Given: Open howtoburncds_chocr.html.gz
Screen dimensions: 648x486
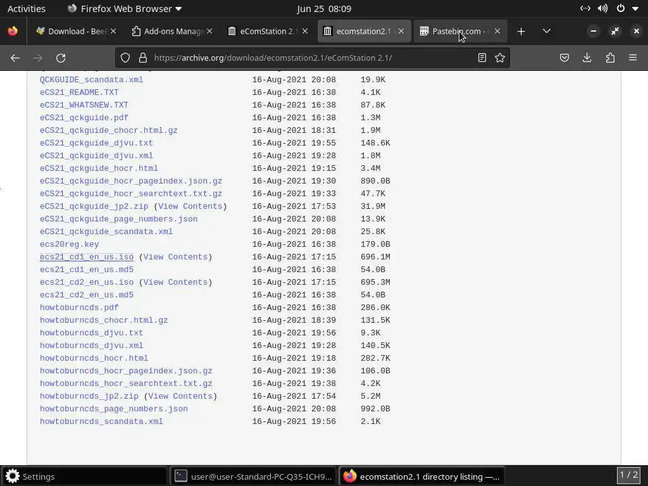Looking at the screenshot, I should point(104,320).
